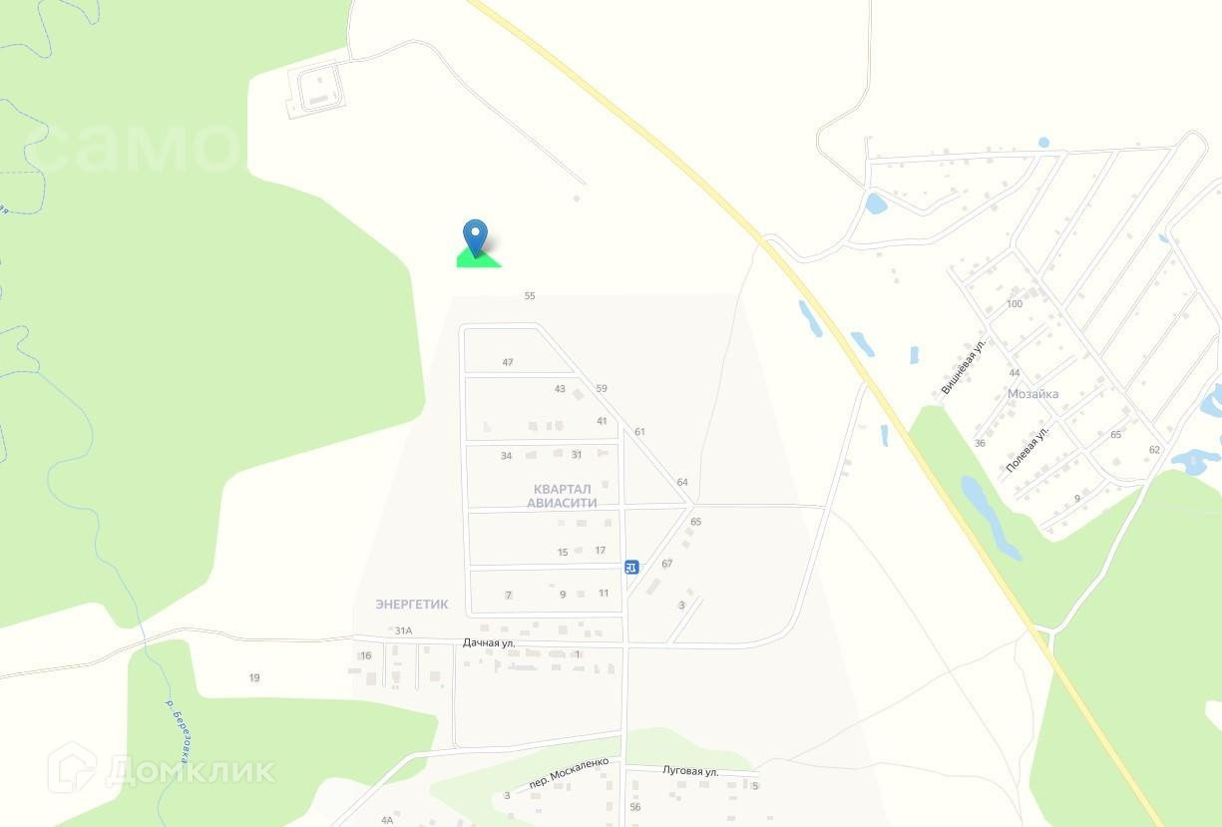This screenshot has height=827, width=1222.
Task: Select the Полевая ул. street label
Action: tap(1027, 449)
